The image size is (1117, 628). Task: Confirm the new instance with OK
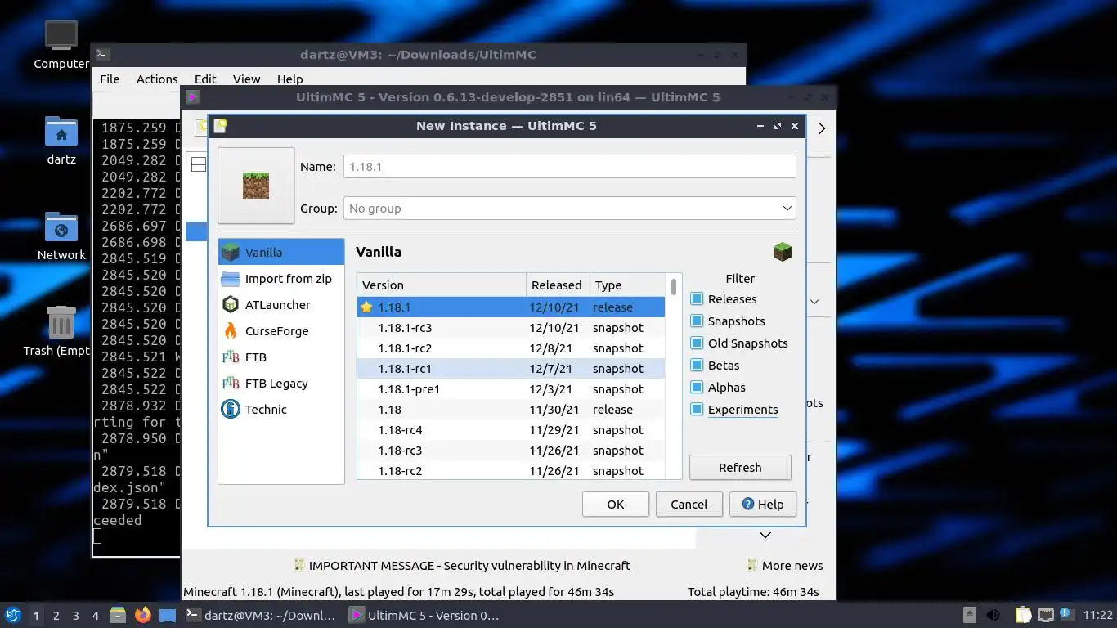point(616,505)
